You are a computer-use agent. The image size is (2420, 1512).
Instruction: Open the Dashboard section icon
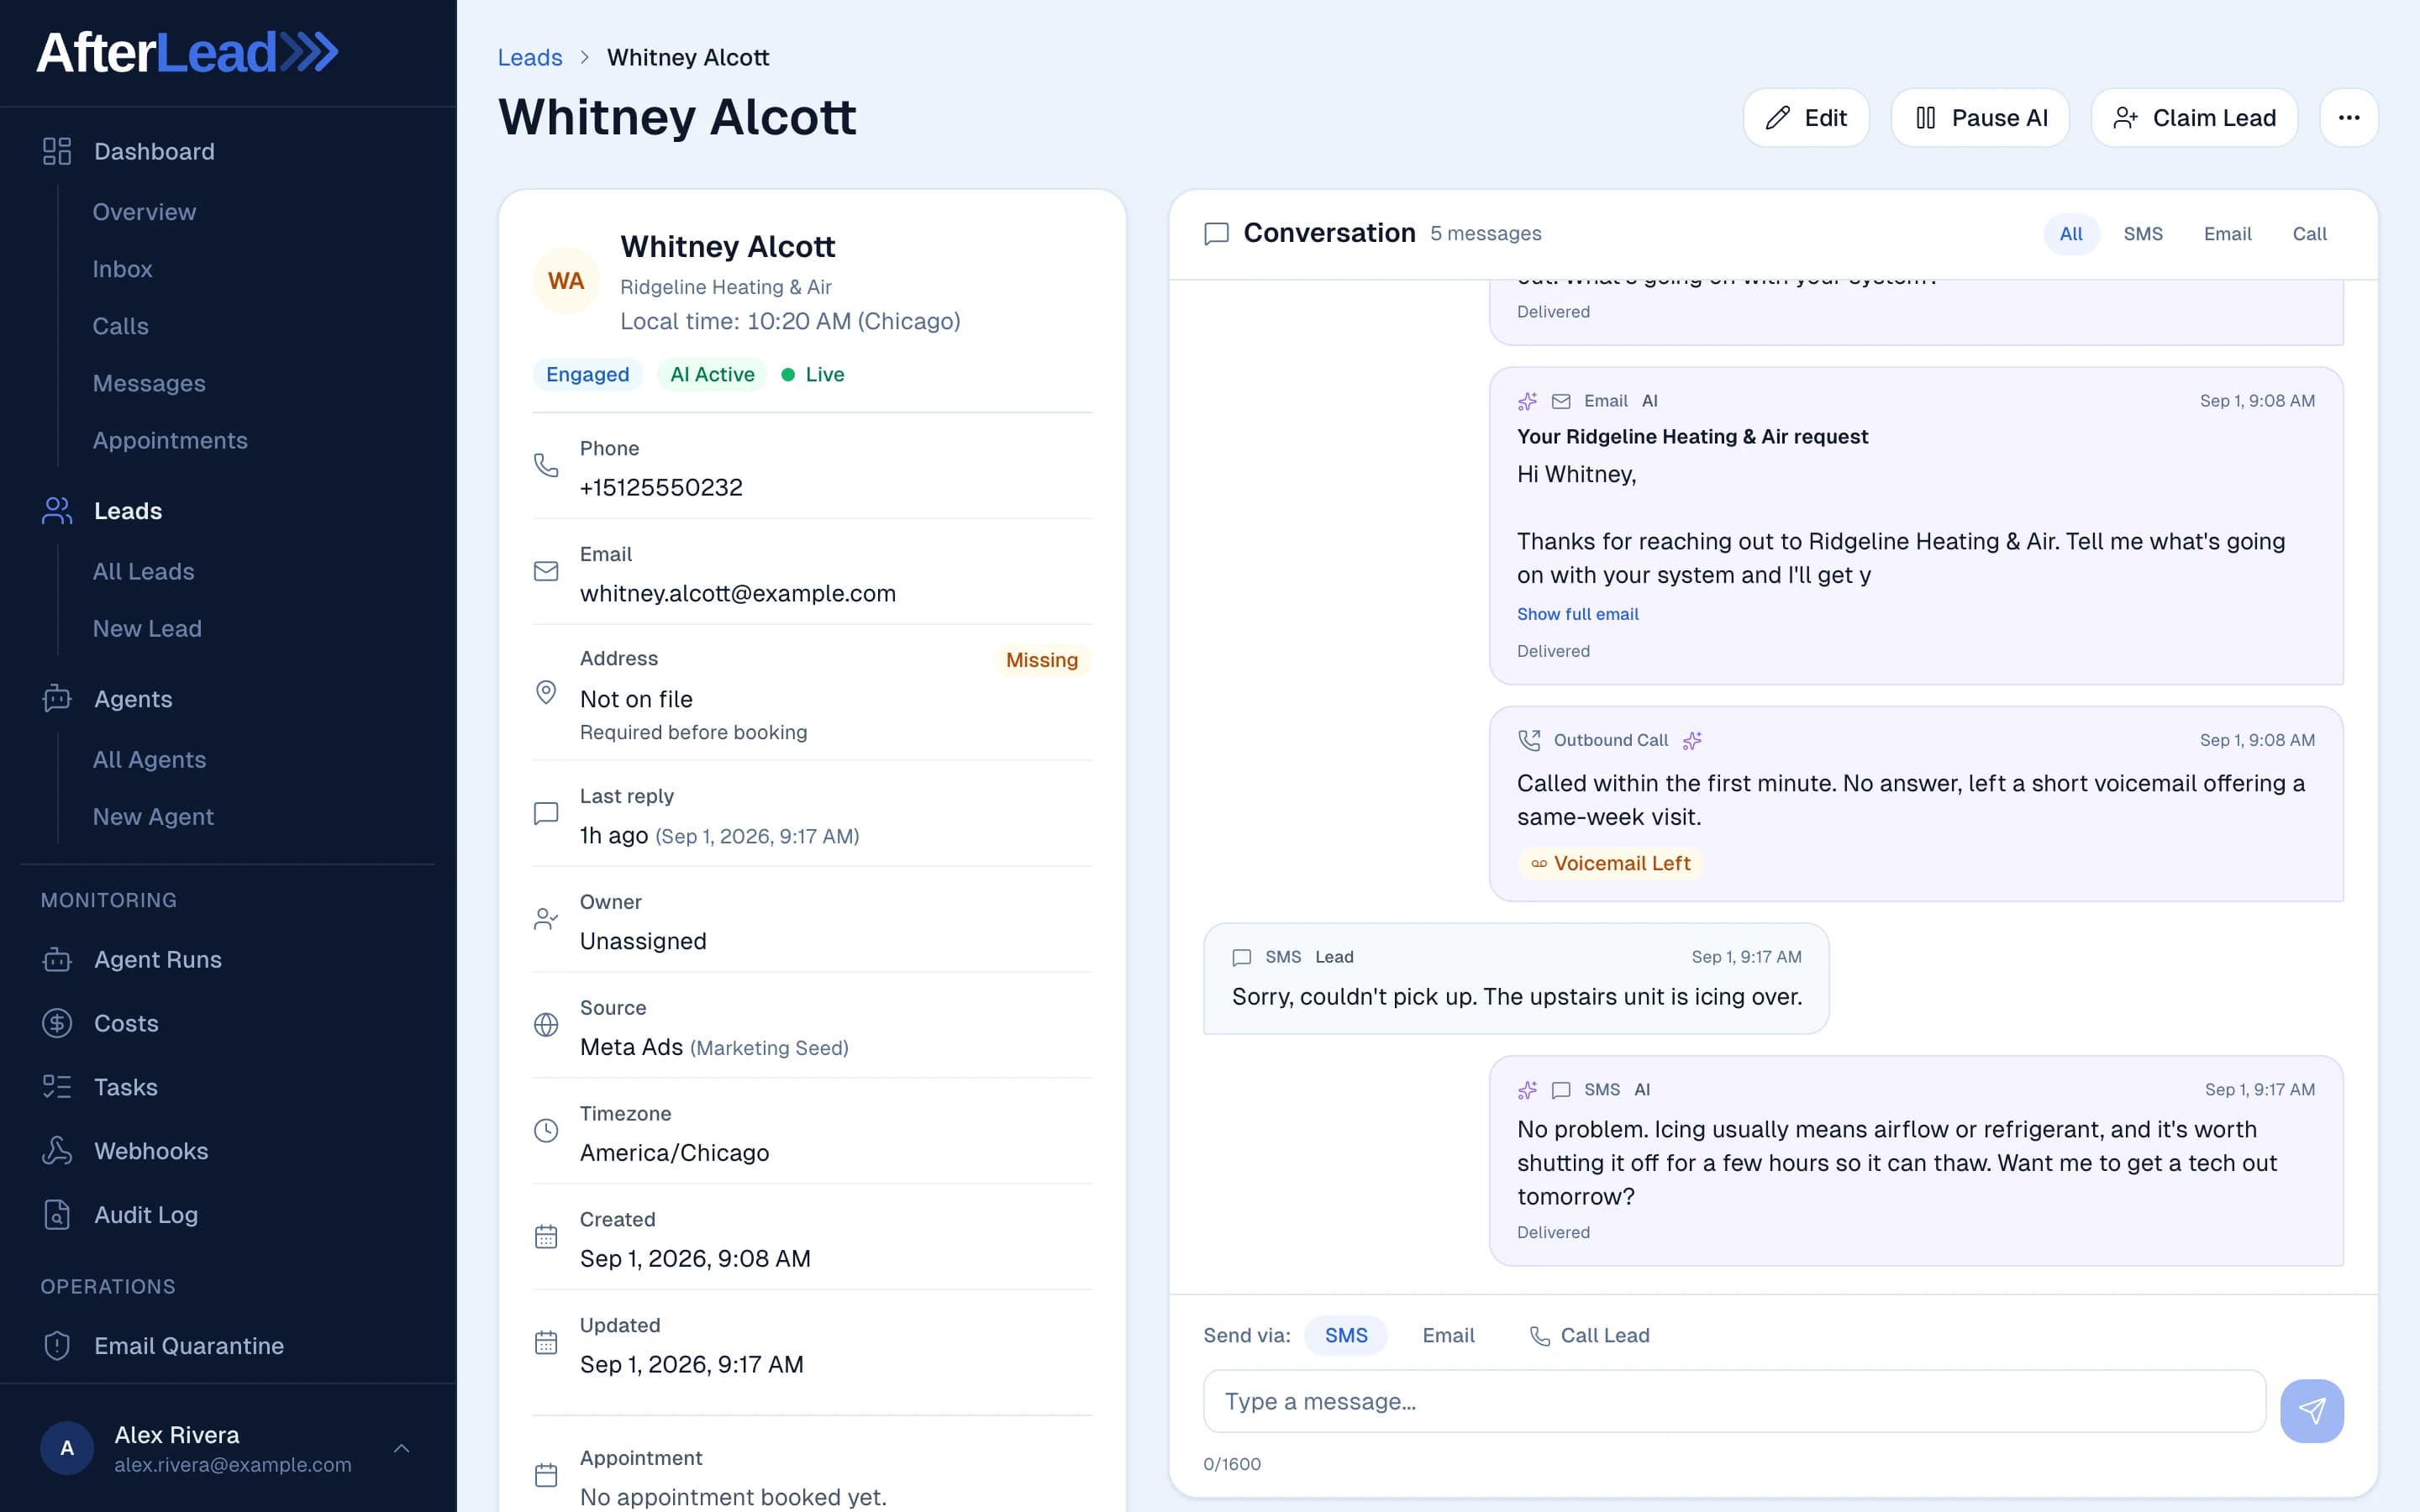[57, 151]
